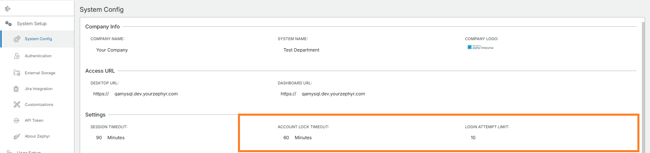Open About Zephyr page

pos(37,136)
